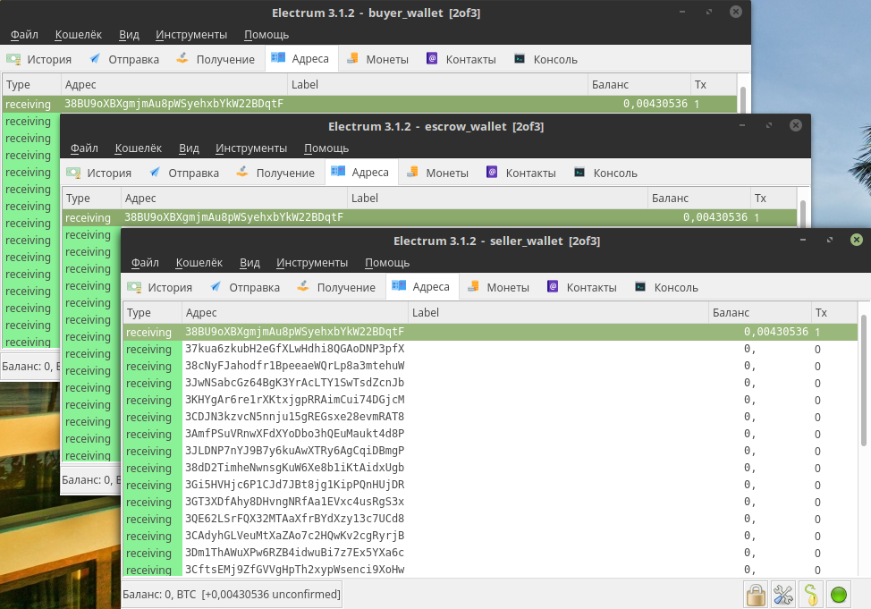Open preferences via the wrench-and-screwdriver icon
Image resolution: width=871 pixels, height=609 pixels.
tap(783, 595)
